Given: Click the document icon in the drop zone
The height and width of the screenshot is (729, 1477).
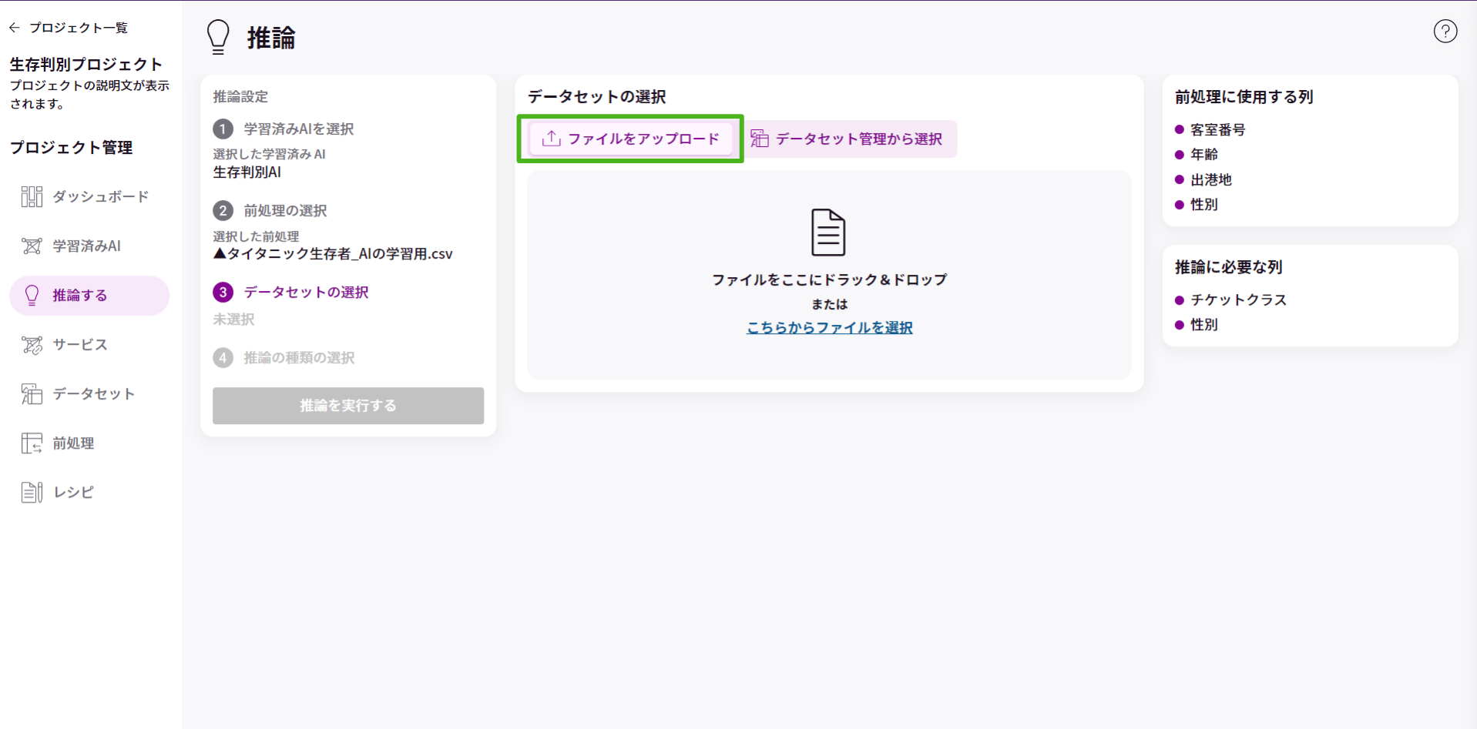Looking at the screenshot, I should pos(828,232).
